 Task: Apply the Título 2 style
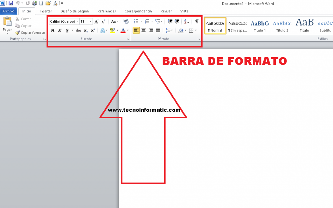tap(282, 26)
